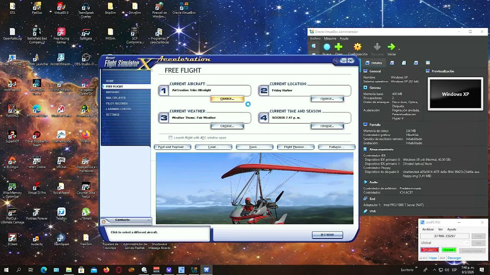
Task: Click USB section header in VirtualBox
Action: pyautogui.click(x=372, y=211)
